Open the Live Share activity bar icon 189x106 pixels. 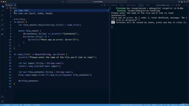click(2, 29)
